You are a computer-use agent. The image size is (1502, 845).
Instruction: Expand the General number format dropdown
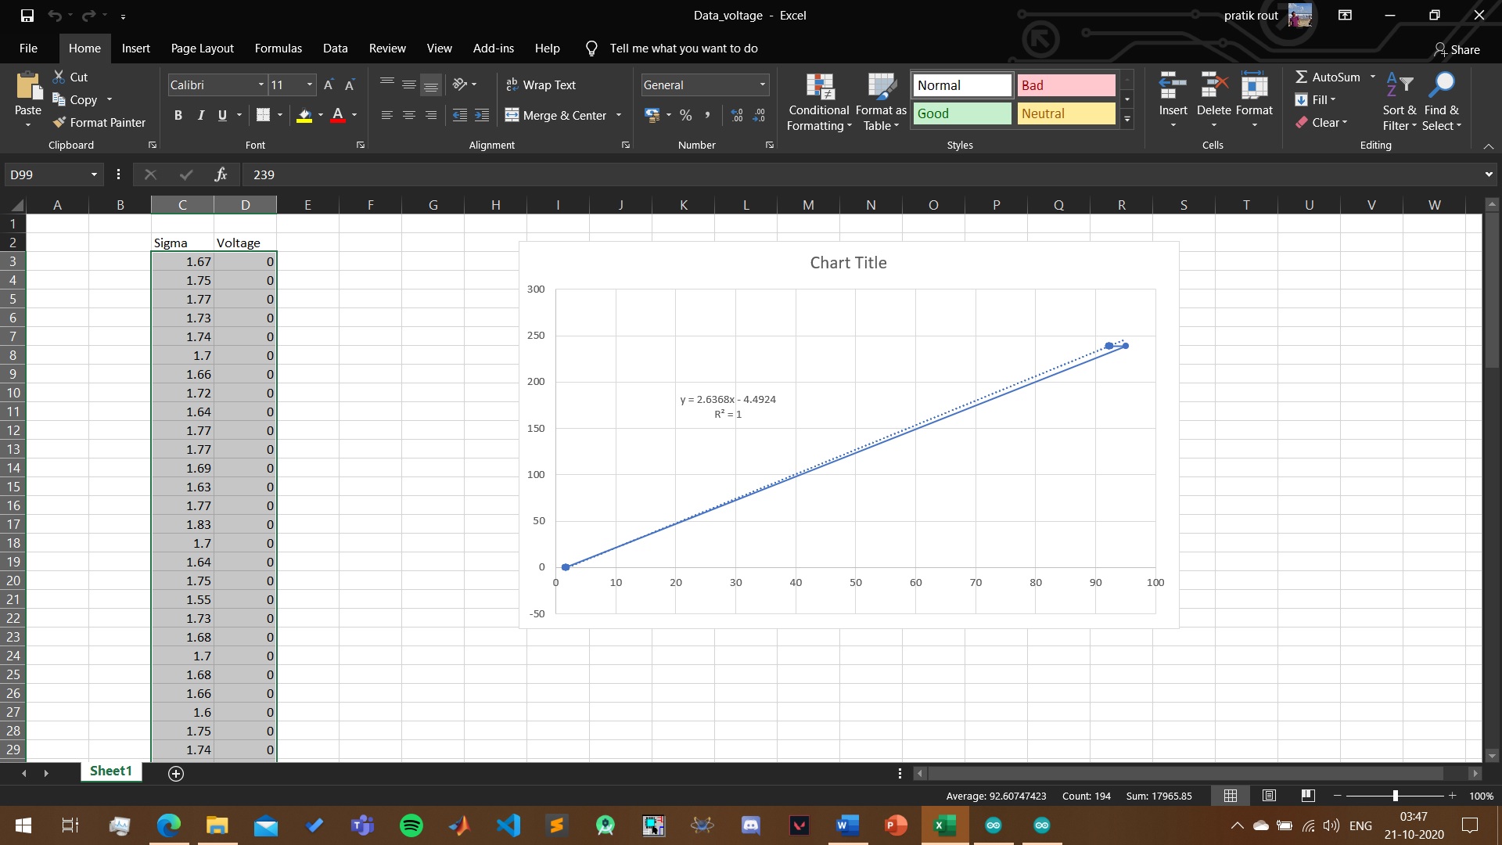(x=761, y=84)
